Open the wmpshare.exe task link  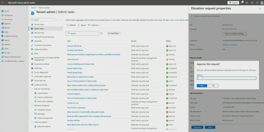(73, 60)
